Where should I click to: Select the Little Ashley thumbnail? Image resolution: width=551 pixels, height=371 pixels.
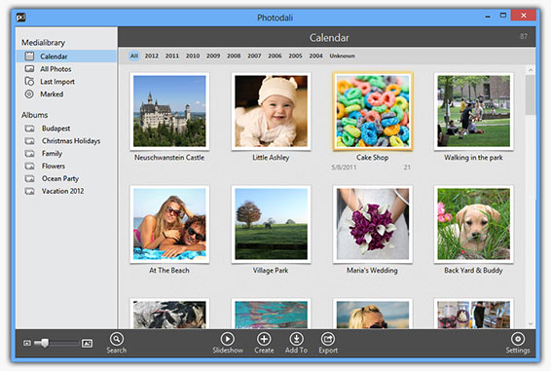pyautogui.click(x=271, y=111)
